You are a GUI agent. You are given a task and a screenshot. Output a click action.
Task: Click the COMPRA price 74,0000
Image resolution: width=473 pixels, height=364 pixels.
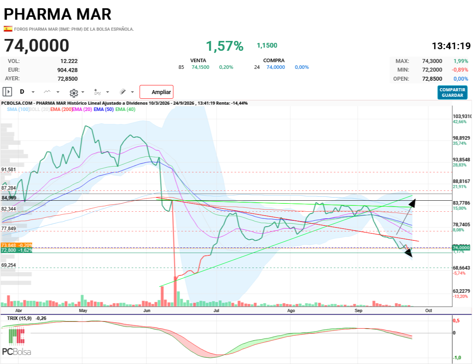point(276,67)
